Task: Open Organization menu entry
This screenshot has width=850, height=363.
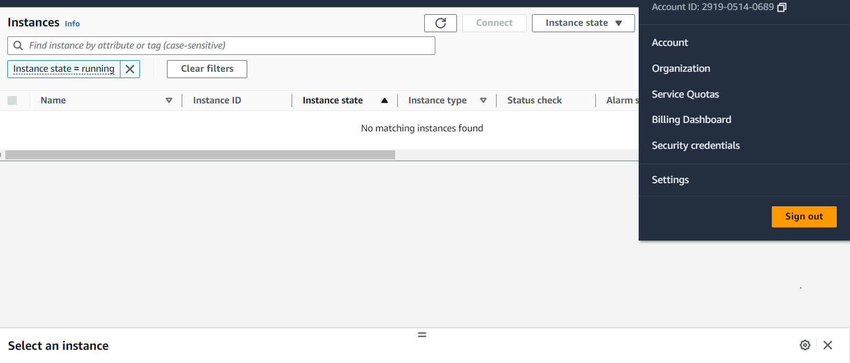Action: coord(681,69)
